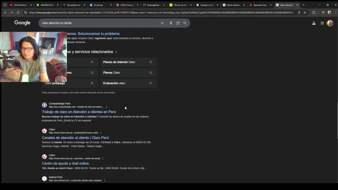The width and height of the screenshot is (338, 190).
Task: Click the site information icon in address bar
Action: pos(25,12)
